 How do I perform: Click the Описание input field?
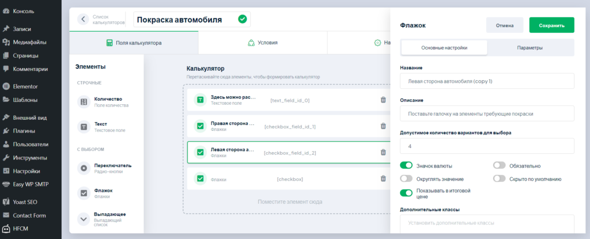point(487,113)
